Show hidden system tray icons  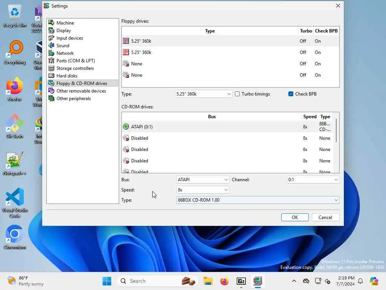point(294,281)
